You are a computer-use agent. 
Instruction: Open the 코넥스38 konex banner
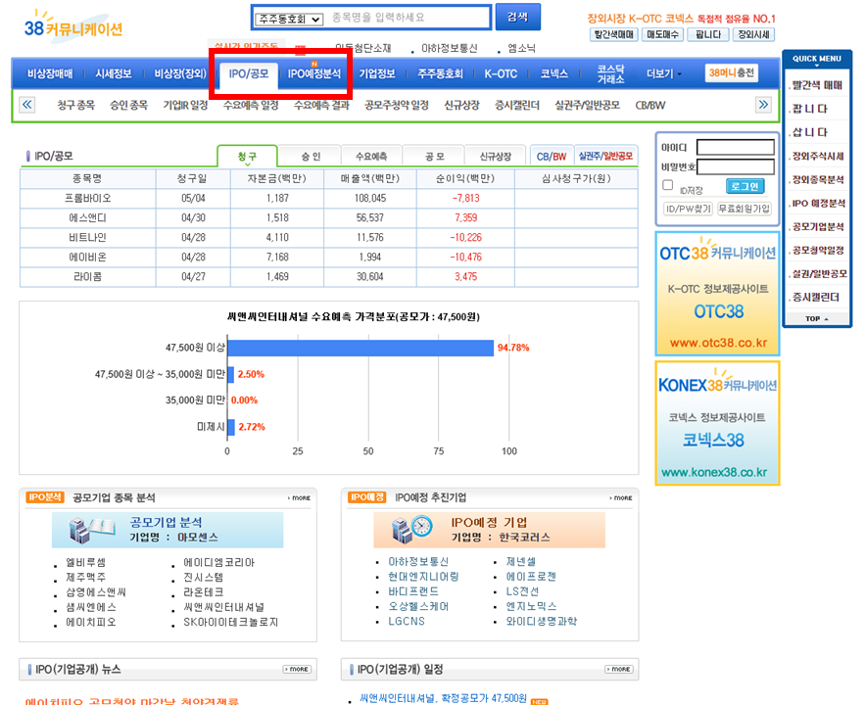717,423
